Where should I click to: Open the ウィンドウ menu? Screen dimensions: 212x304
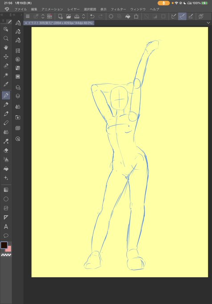(138, 9)
